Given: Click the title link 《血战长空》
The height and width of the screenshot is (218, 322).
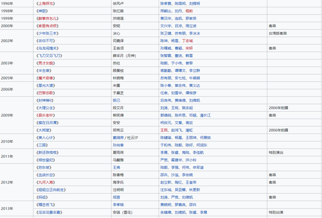Looking at the screenshot, I should click(45, 175).
